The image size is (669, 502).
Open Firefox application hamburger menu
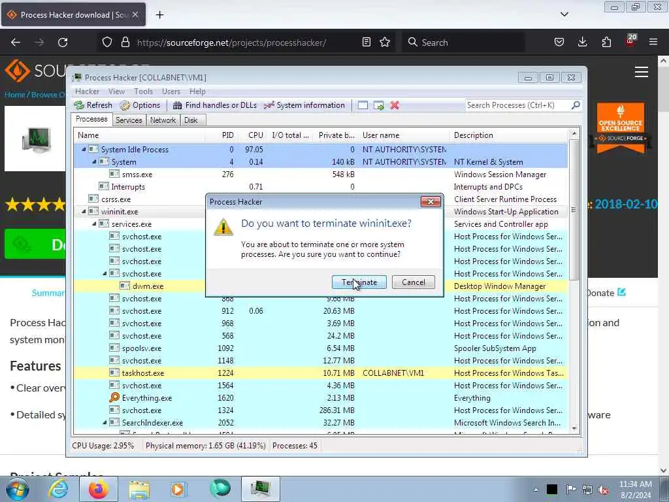coord(653,42)
